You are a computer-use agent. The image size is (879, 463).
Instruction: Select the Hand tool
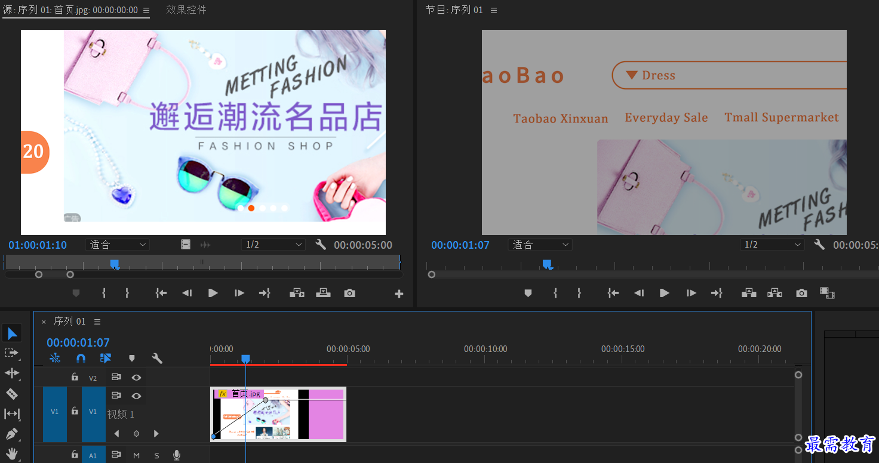[12, 454]
